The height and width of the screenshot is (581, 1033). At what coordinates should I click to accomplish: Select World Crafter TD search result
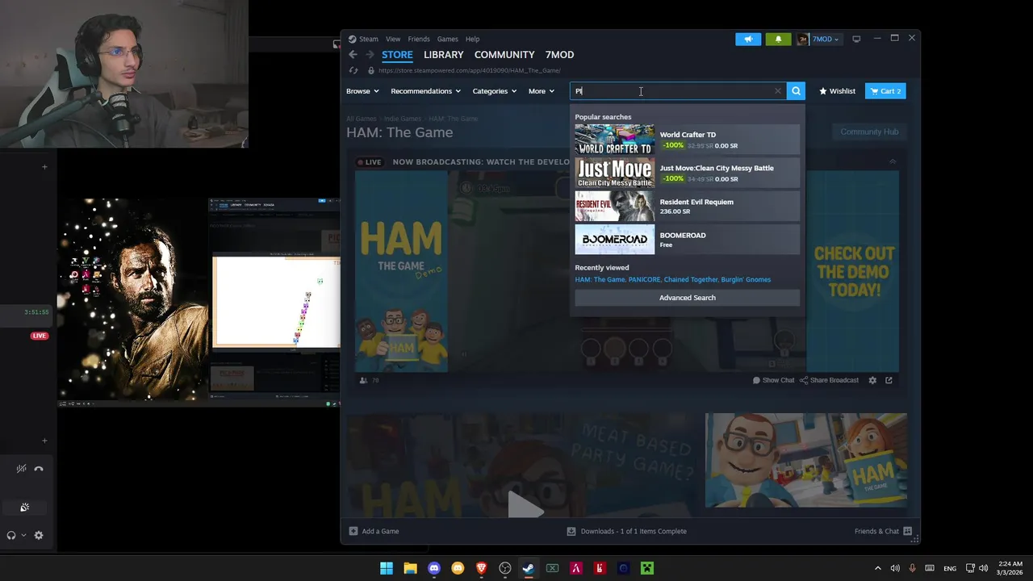pos(688,140)
